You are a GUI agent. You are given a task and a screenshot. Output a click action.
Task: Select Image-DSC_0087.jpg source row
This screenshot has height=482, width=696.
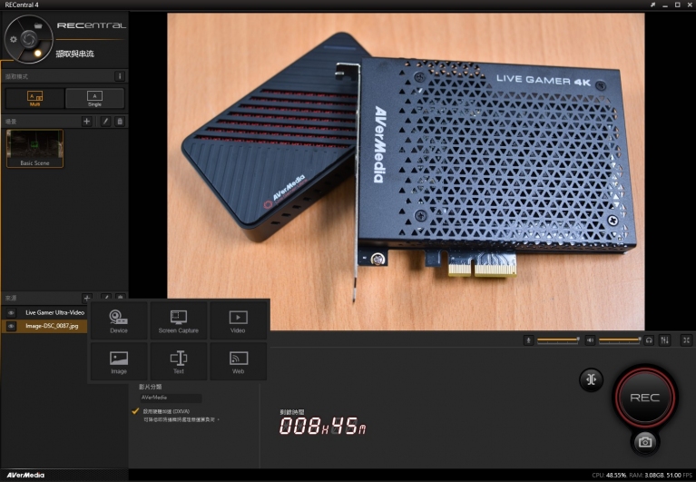click(44, 326)
